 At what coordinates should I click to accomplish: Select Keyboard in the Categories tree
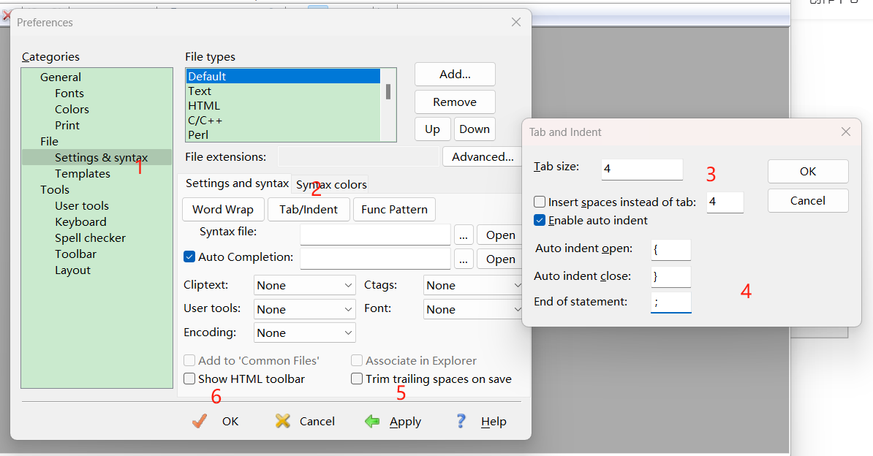[80, 221]
